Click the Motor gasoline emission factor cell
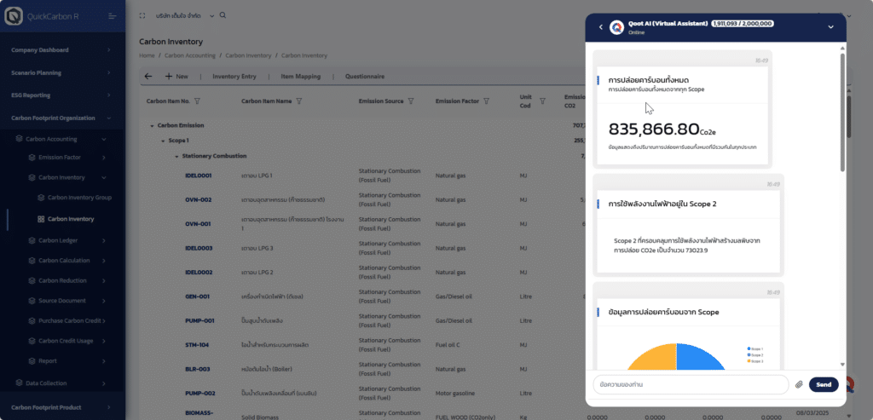 click(455, 394)
